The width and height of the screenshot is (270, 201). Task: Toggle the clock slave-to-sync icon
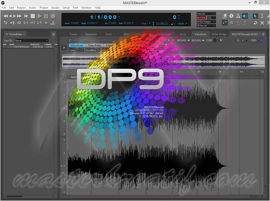tap(231, 16)
